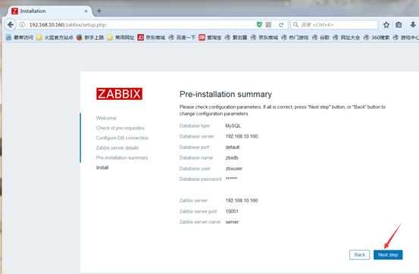The image size is (419, 274).
Task: Select Check of pre-requisites step
Action: tap(120, 128)
